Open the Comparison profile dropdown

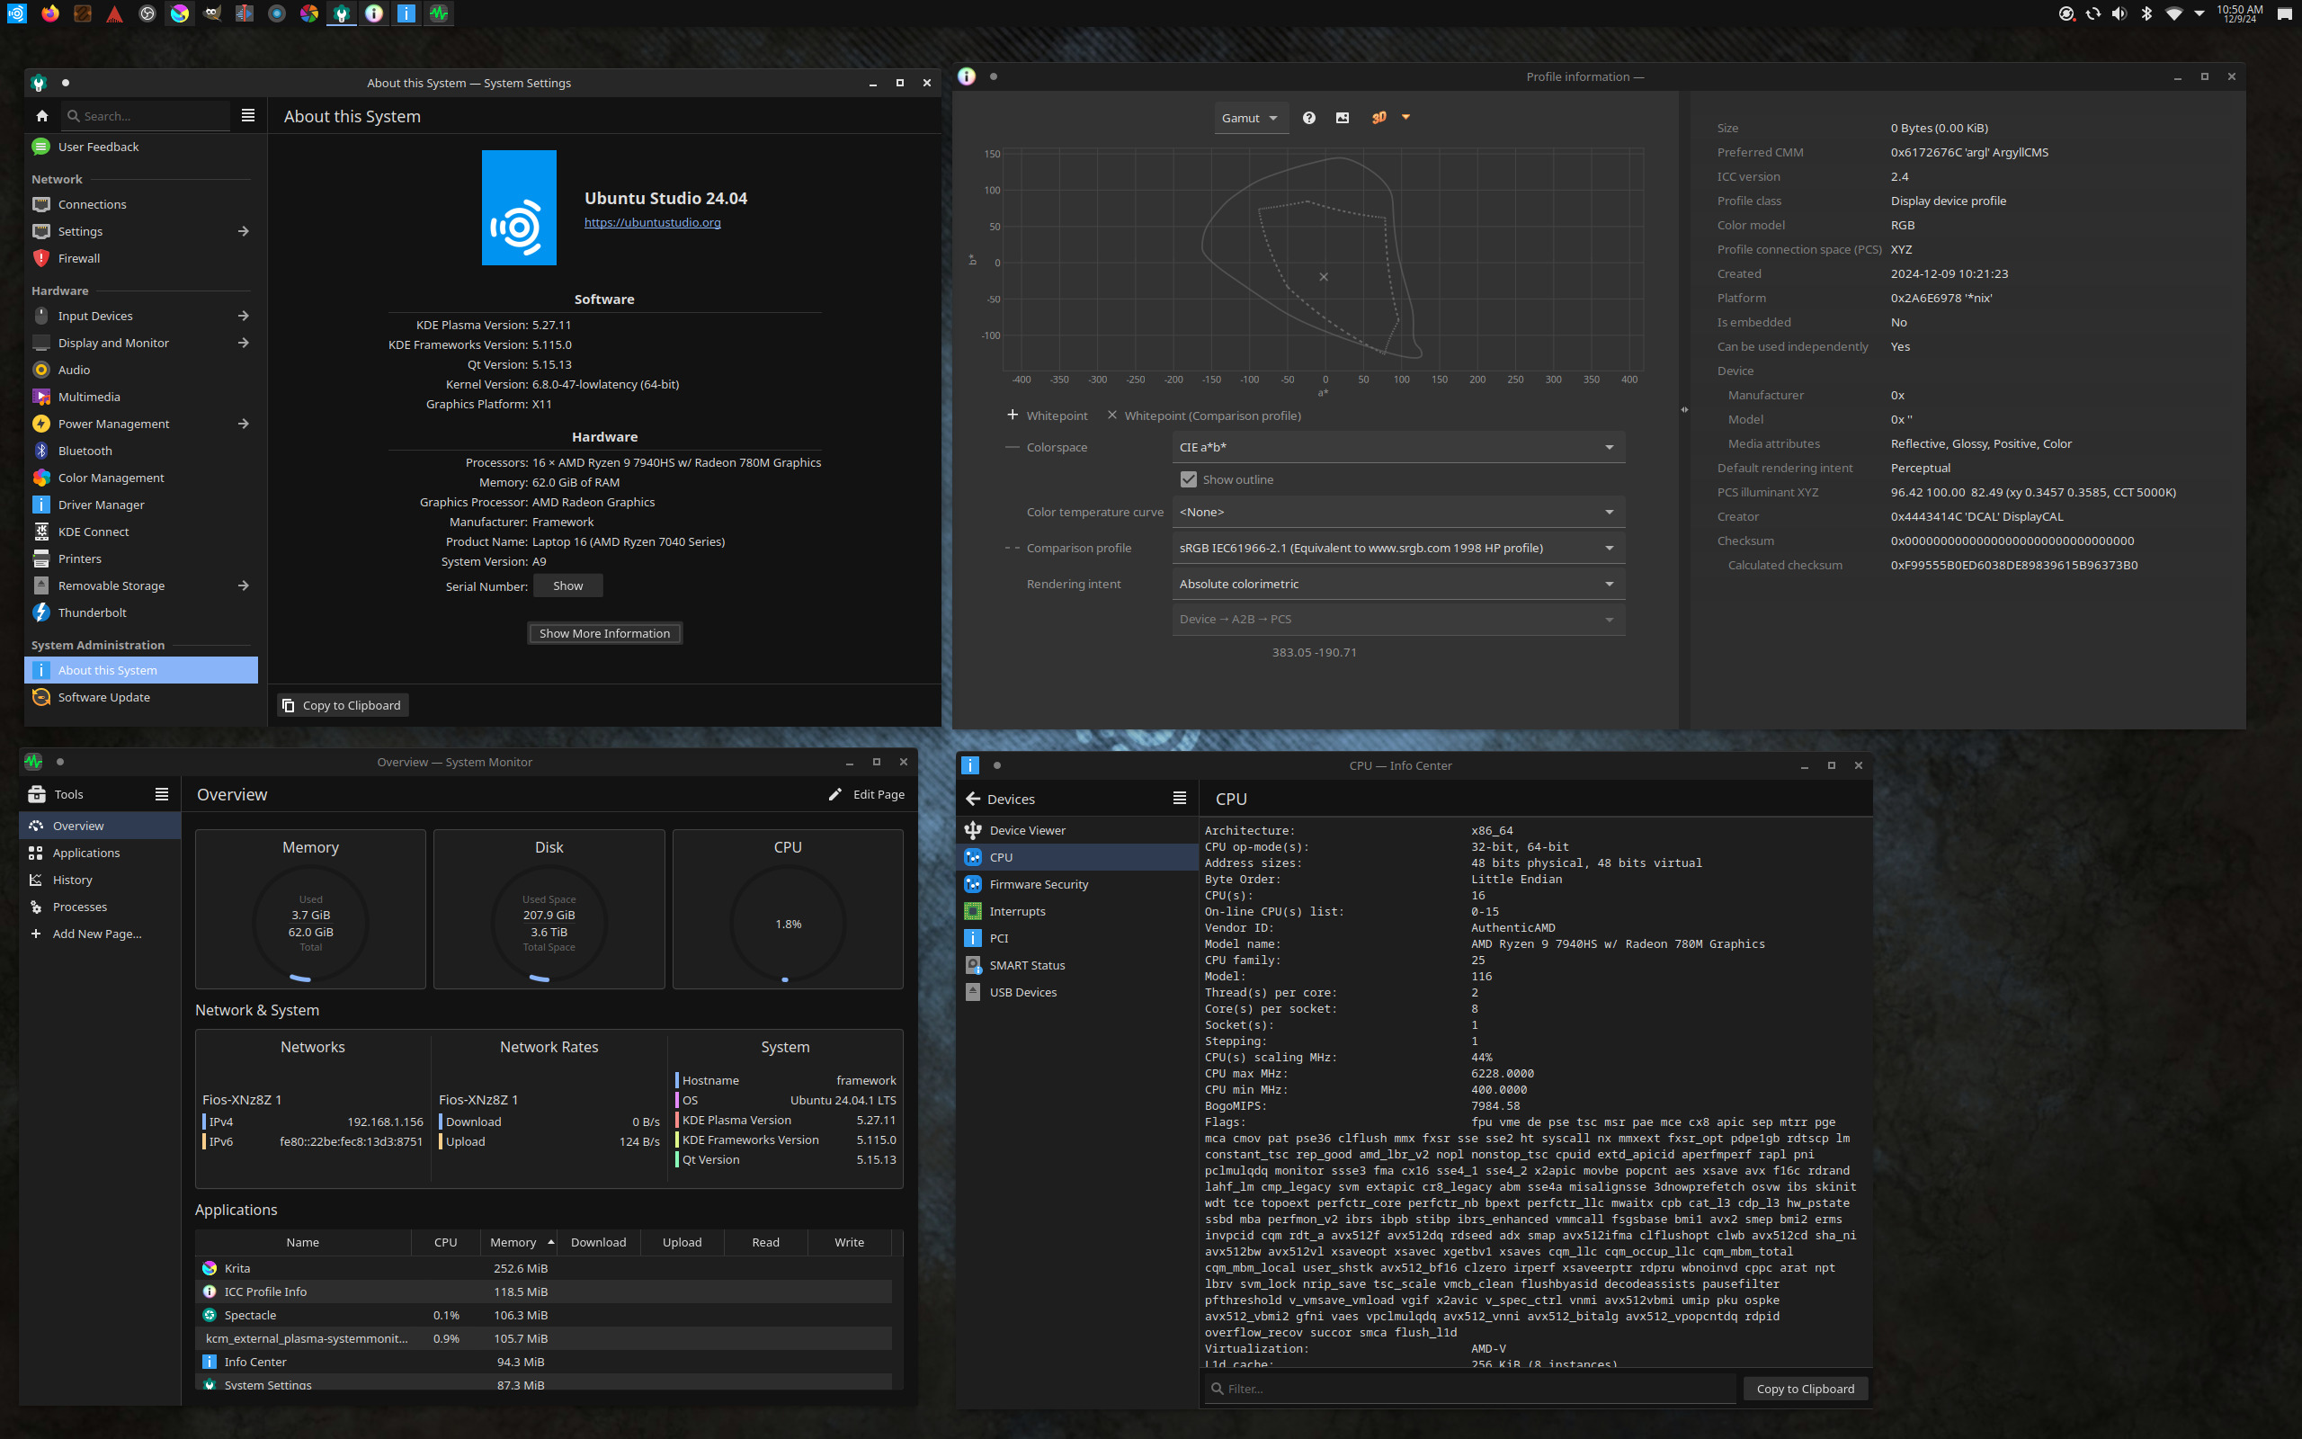coord(1398,549)
